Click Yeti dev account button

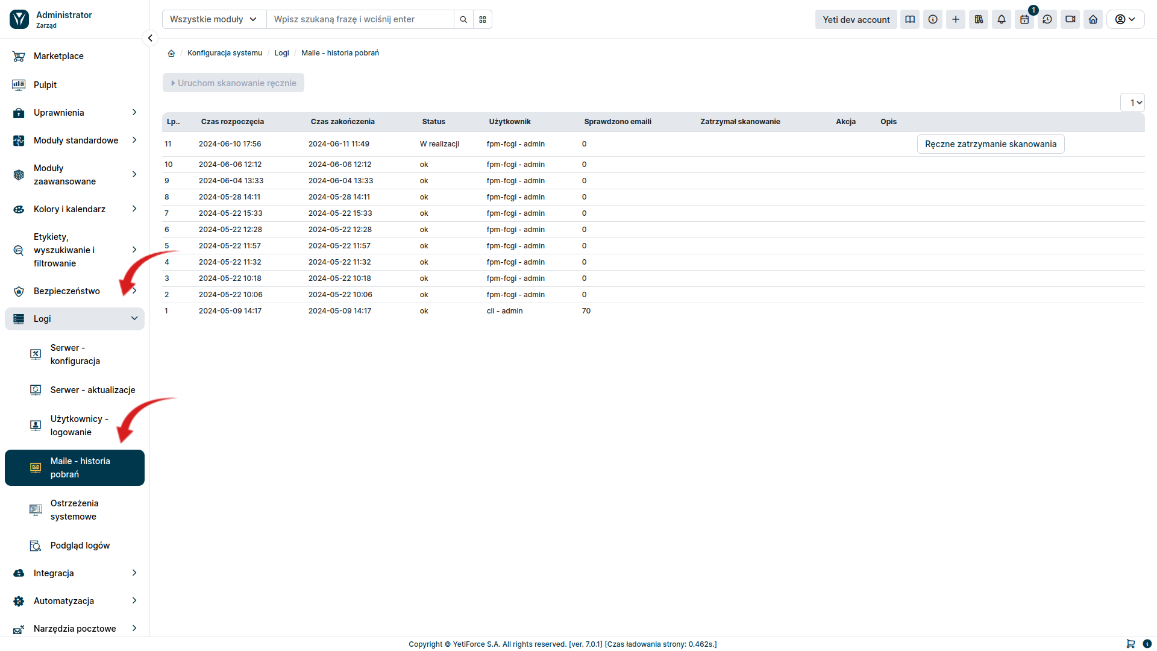coord(856,19)
